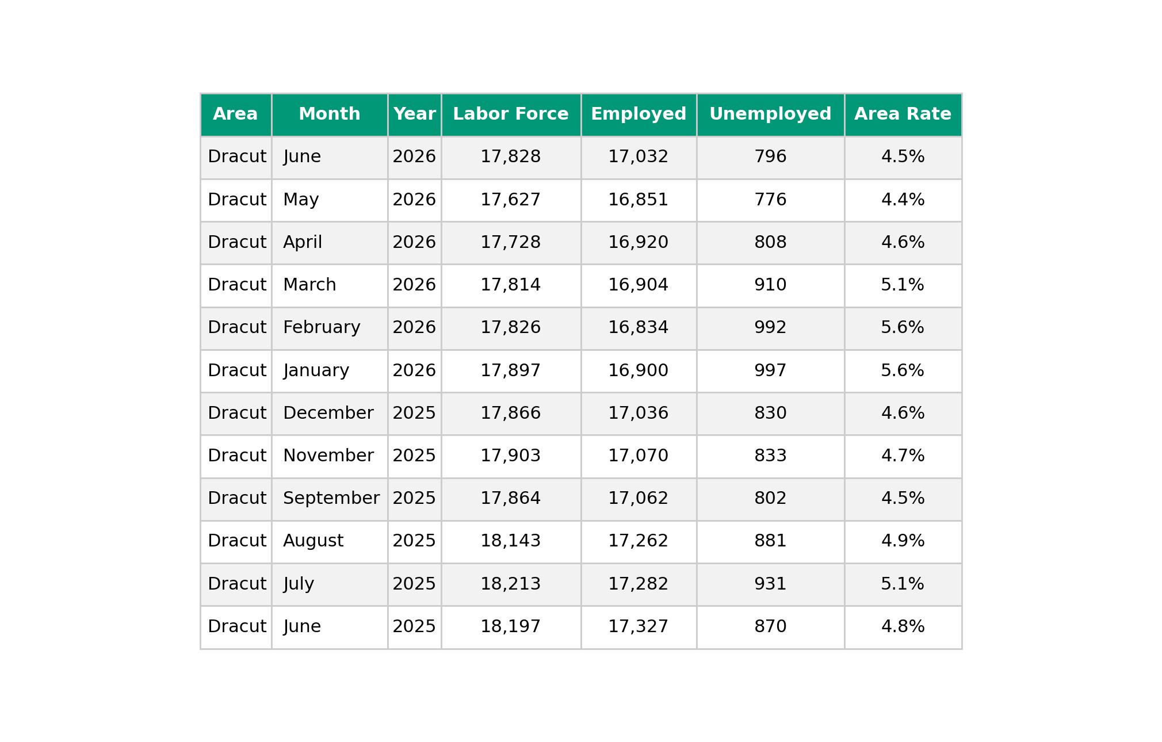Click the Labor Force column header
This screenshot has width=1162, height=742.
[x=511, y=114]
